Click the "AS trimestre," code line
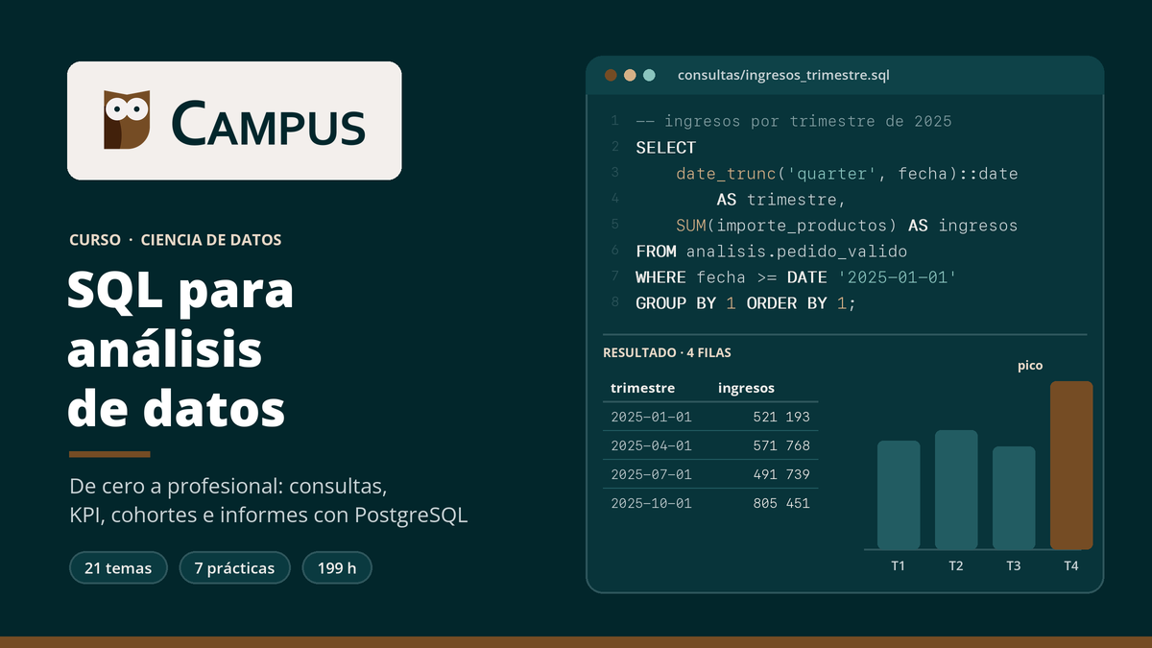Image resolution: width=1152 pixels, height=648 pixels. [781, 199]
